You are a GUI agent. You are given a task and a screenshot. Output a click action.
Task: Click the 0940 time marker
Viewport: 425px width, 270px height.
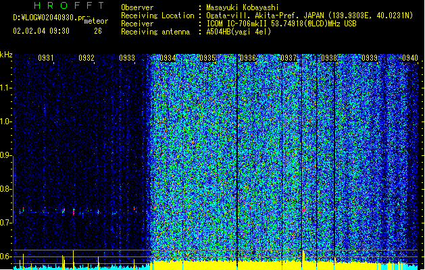(410, 58)
